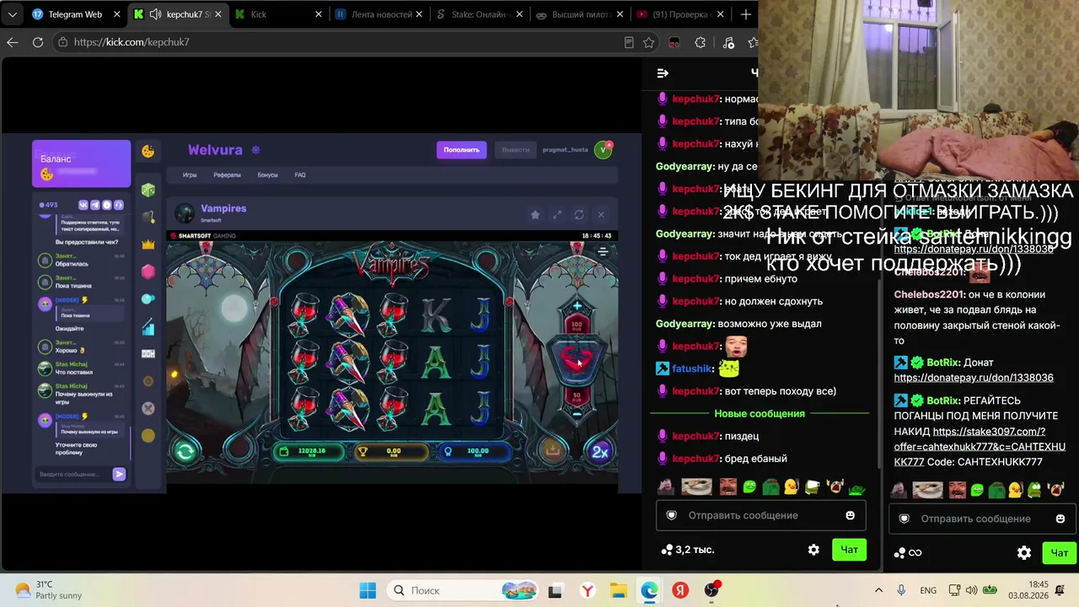This screenshot has width=1079, height=607.
Task: Click the Welvura logo
Action: coord(215,150)
